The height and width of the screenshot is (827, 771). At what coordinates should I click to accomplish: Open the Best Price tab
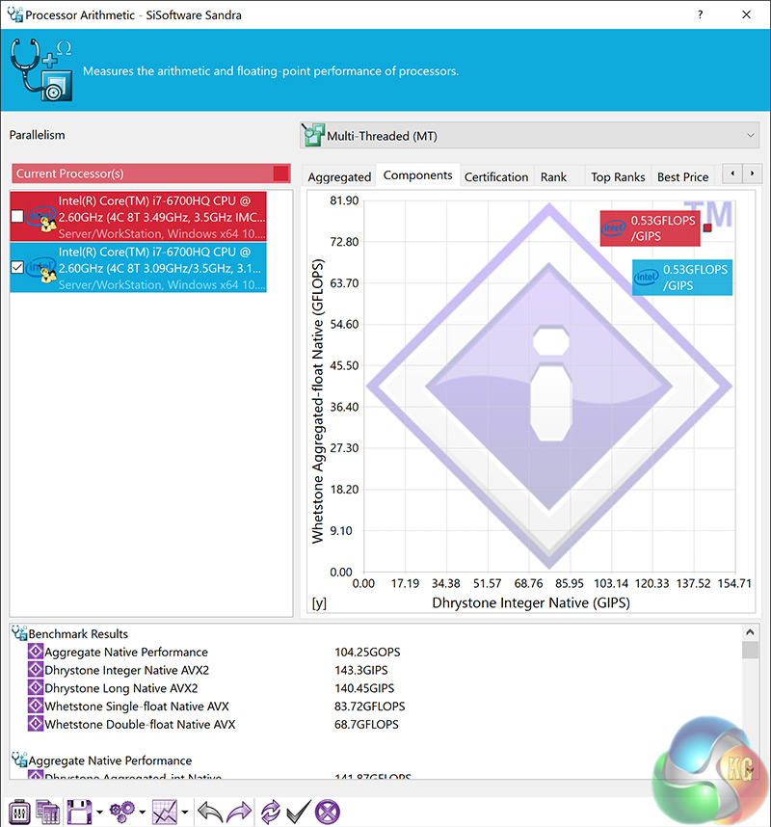tap(683, 176)
